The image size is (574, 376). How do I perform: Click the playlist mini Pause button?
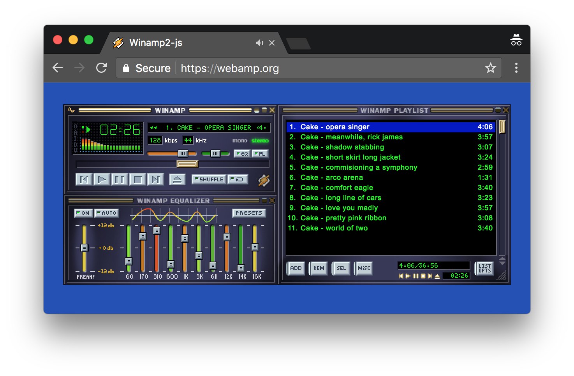click(416, 276)
